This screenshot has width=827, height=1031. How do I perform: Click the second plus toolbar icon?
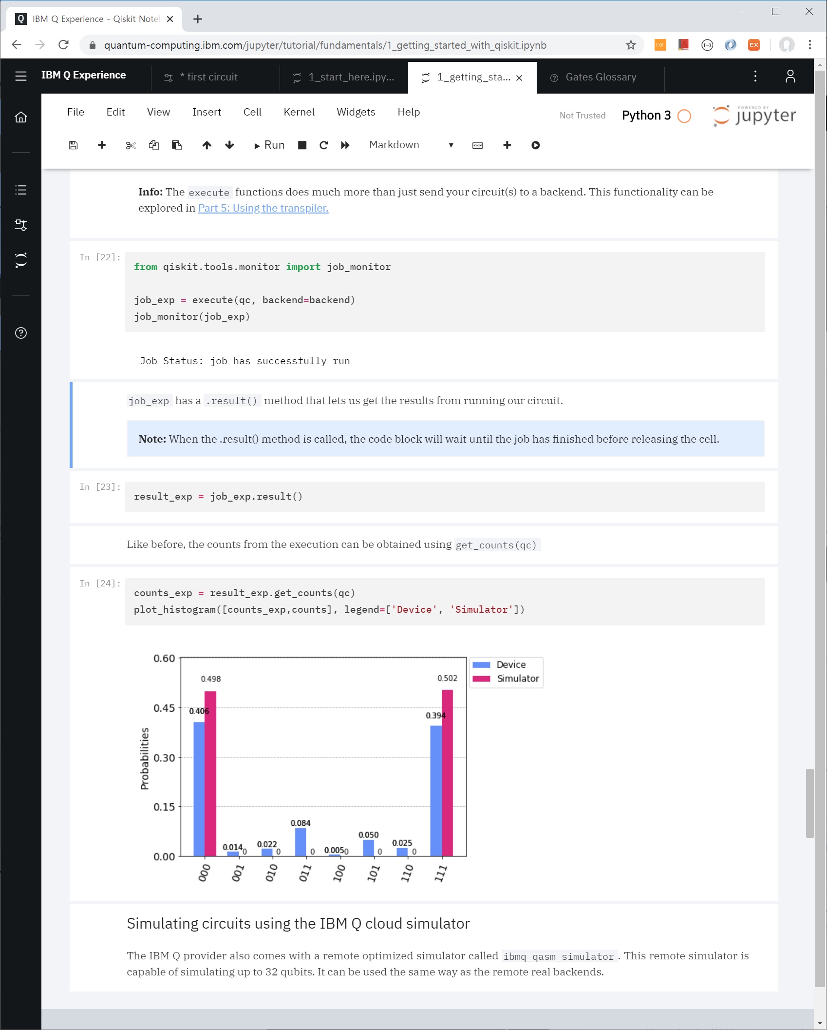pos(507,145)
